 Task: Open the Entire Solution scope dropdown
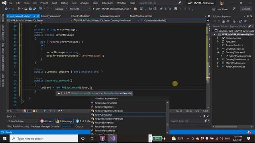(23, 121)
